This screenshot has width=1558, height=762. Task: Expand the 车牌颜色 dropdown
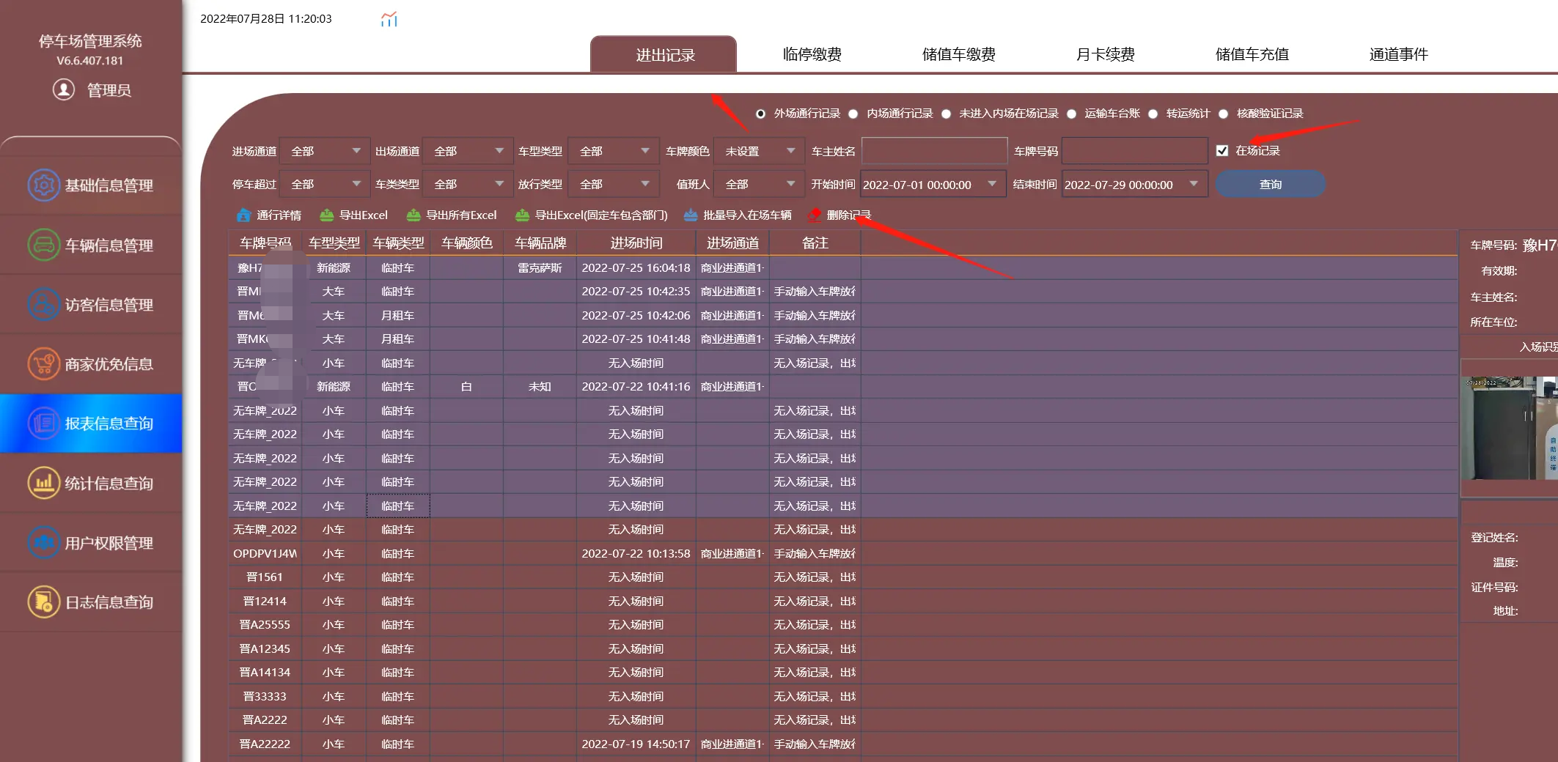[759, 151]
